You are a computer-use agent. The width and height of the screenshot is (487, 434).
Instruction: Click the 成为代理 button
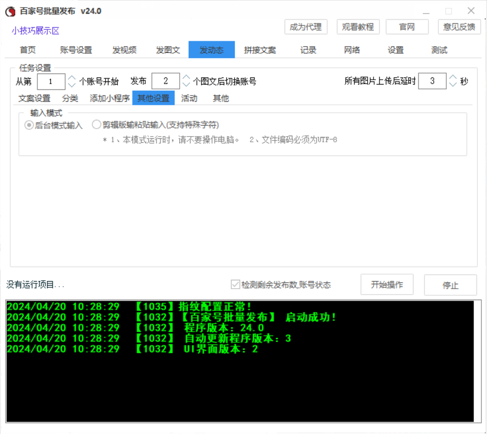pos(306,27)
